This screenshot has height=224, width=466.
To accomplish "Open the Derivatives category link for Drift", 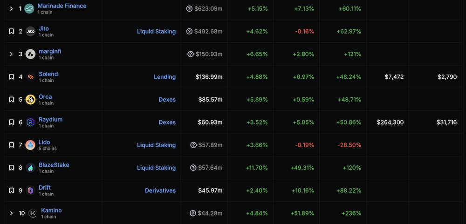I will (160, 190).
